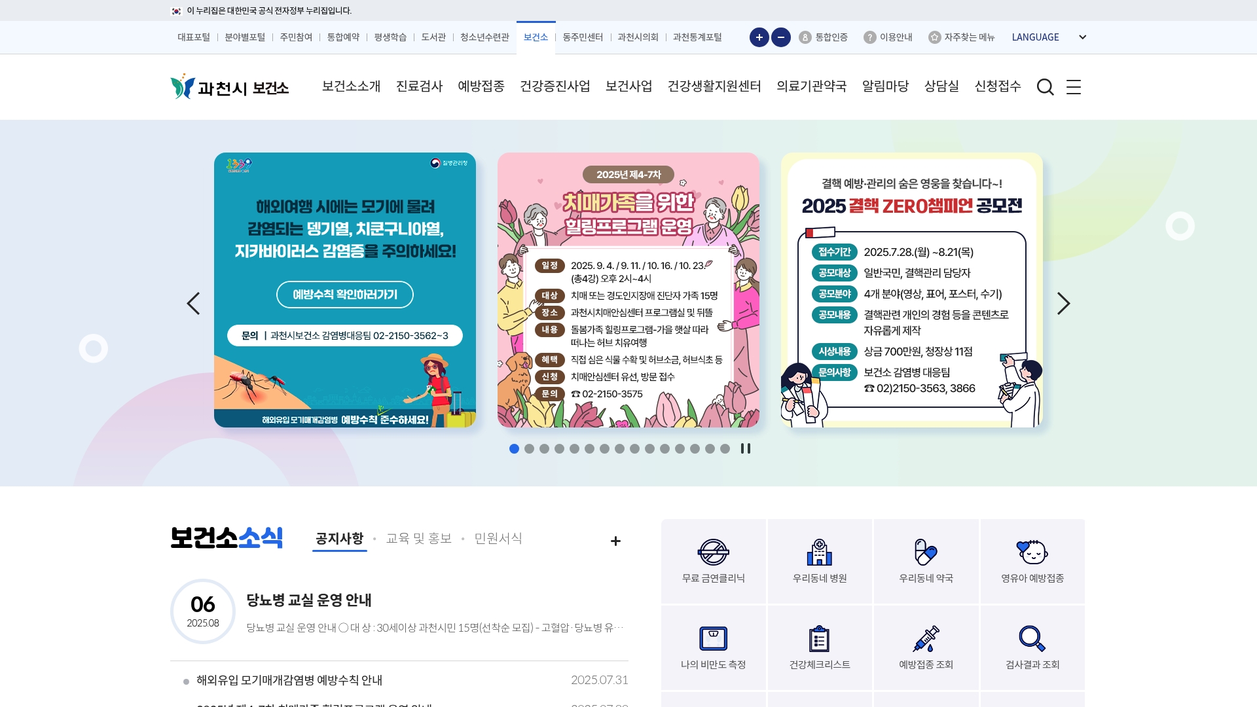Open the 상담실 menu
Screen dimensions: 1257x707
pyautogui.click(x=941, y=86)
